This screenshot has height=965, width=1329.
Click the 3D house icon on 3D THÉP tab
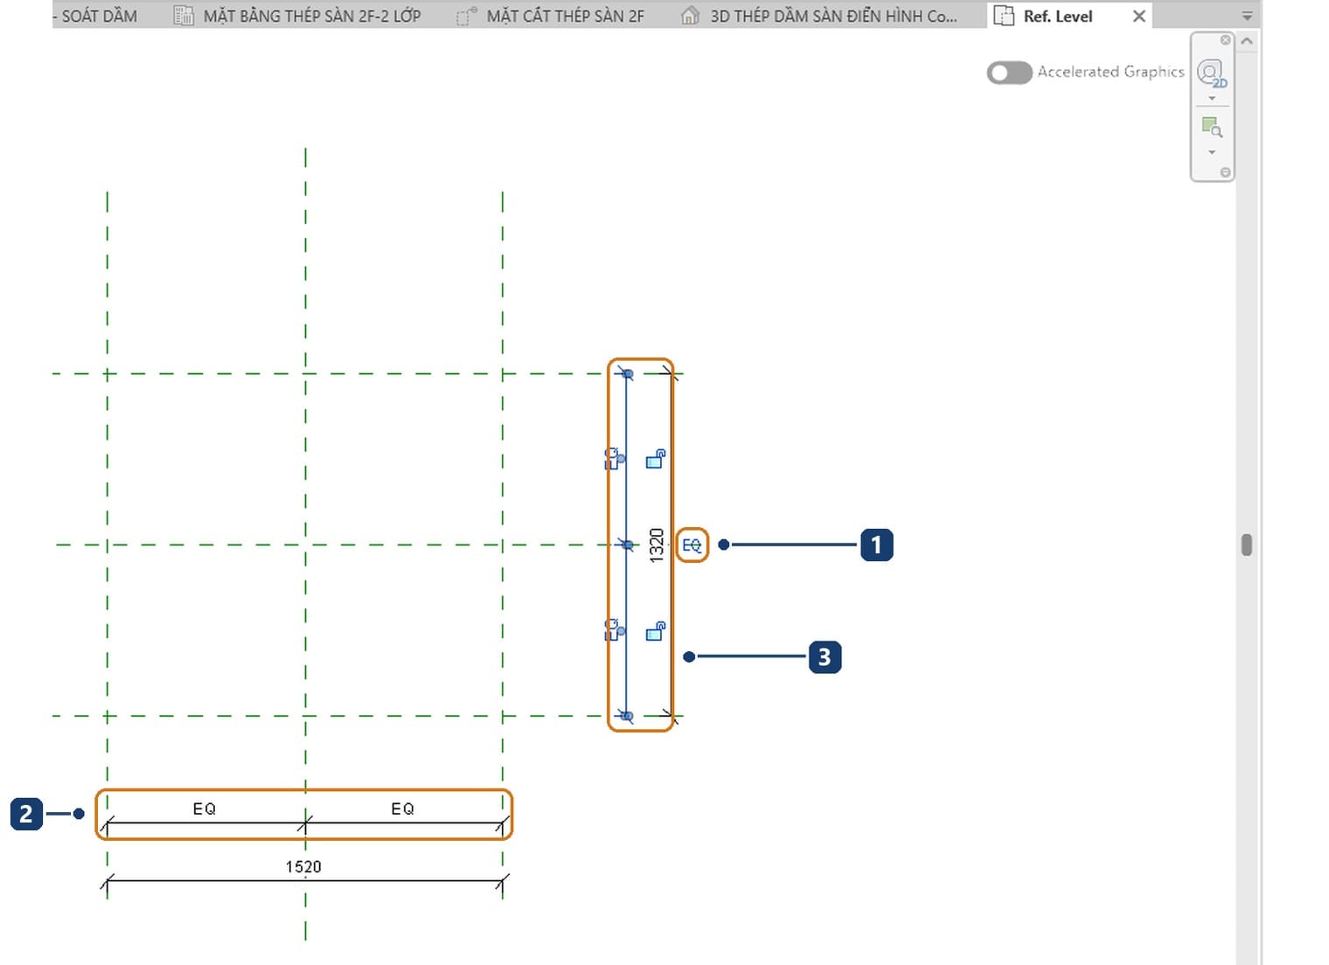[690, 16]
